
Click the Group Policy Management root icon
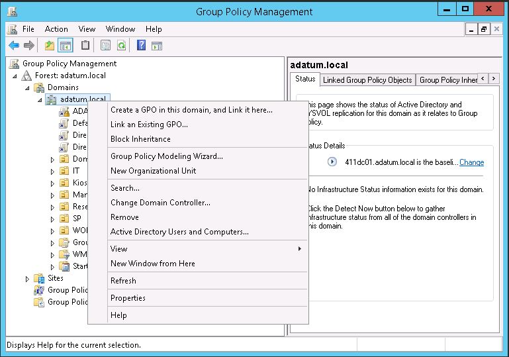[15, 64]
